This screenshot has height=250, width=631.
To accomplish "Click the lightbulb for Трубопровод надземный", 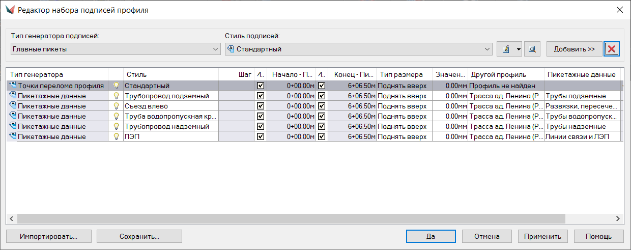I will coord(116,126).
